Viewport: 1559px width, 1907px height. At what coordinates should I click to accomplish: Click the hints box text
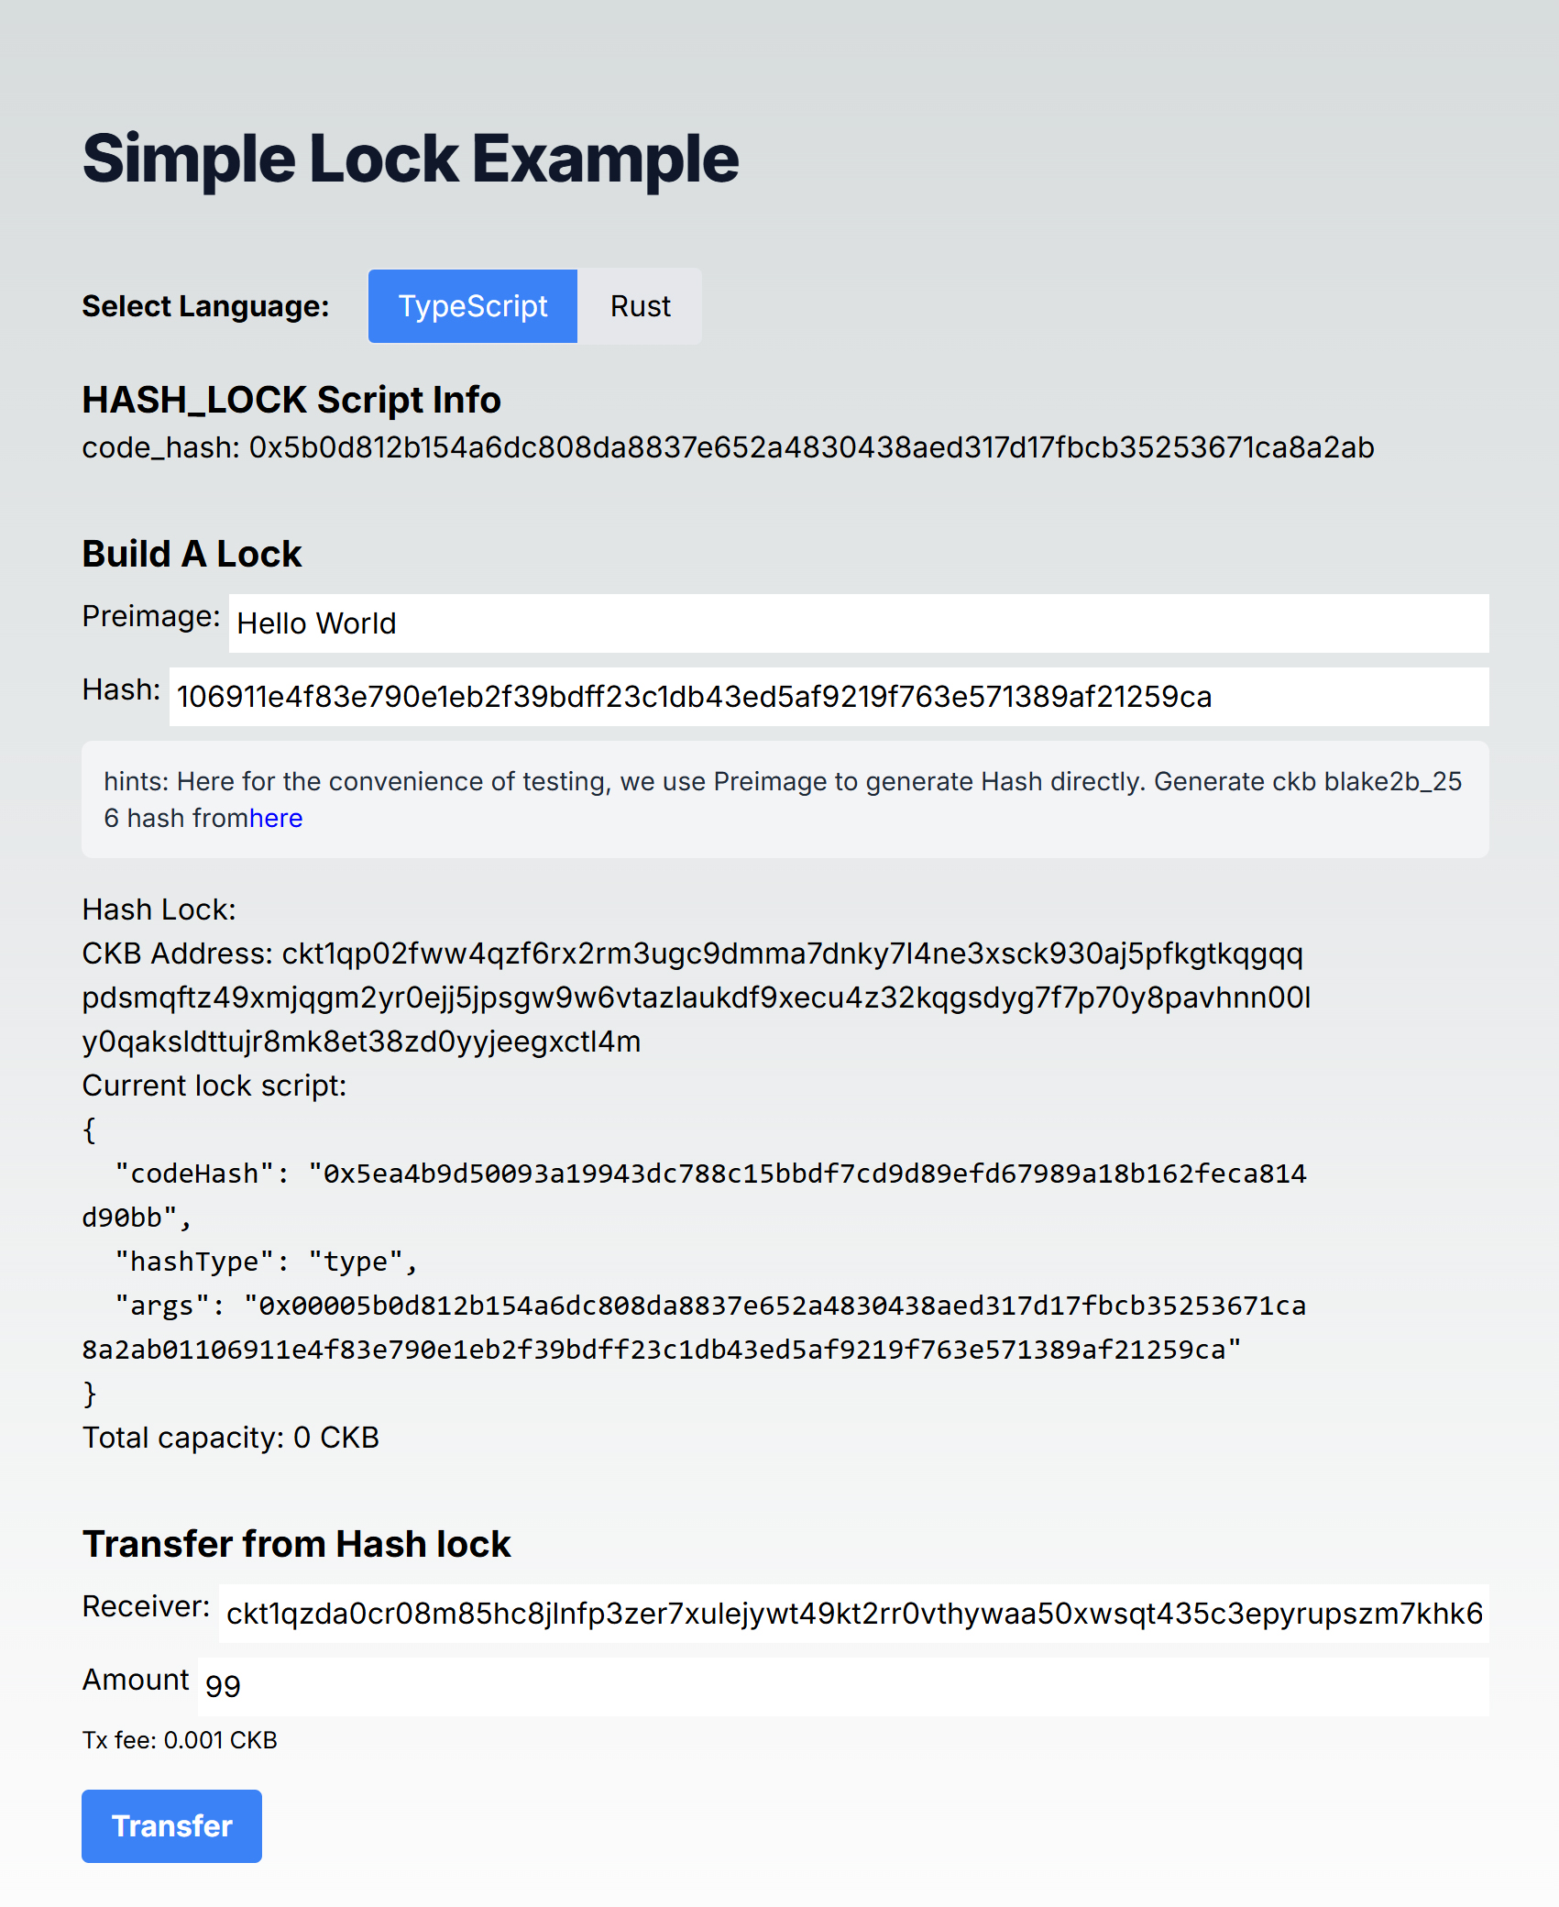pos(785,799)
